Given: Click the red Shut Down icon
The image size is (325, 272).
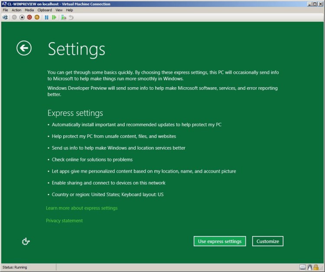Looking at the screenshot, I should pyautogui.click(x=29, y=17).
